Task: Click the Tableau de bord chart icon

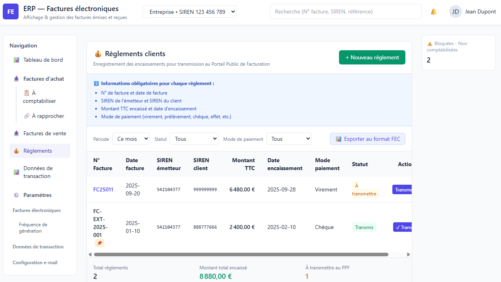Action: [x=16, y=60]
